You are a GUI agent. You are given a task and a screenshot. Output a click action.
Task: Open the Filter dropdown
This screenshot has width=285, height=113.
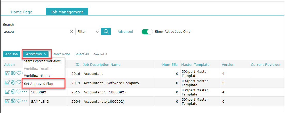pos(88,31)
